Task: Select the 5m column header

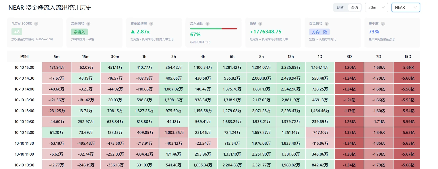Action: [57, 57]
